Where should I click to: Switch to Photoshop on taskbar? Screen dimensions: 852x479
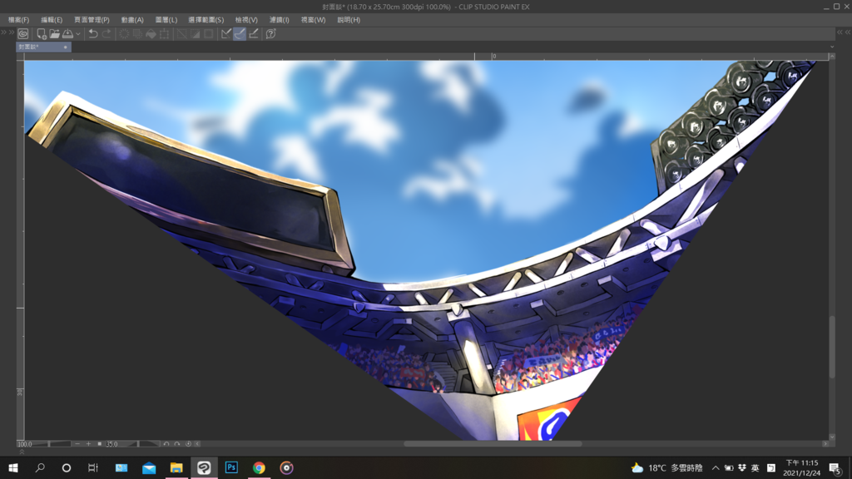coord(231,467)
